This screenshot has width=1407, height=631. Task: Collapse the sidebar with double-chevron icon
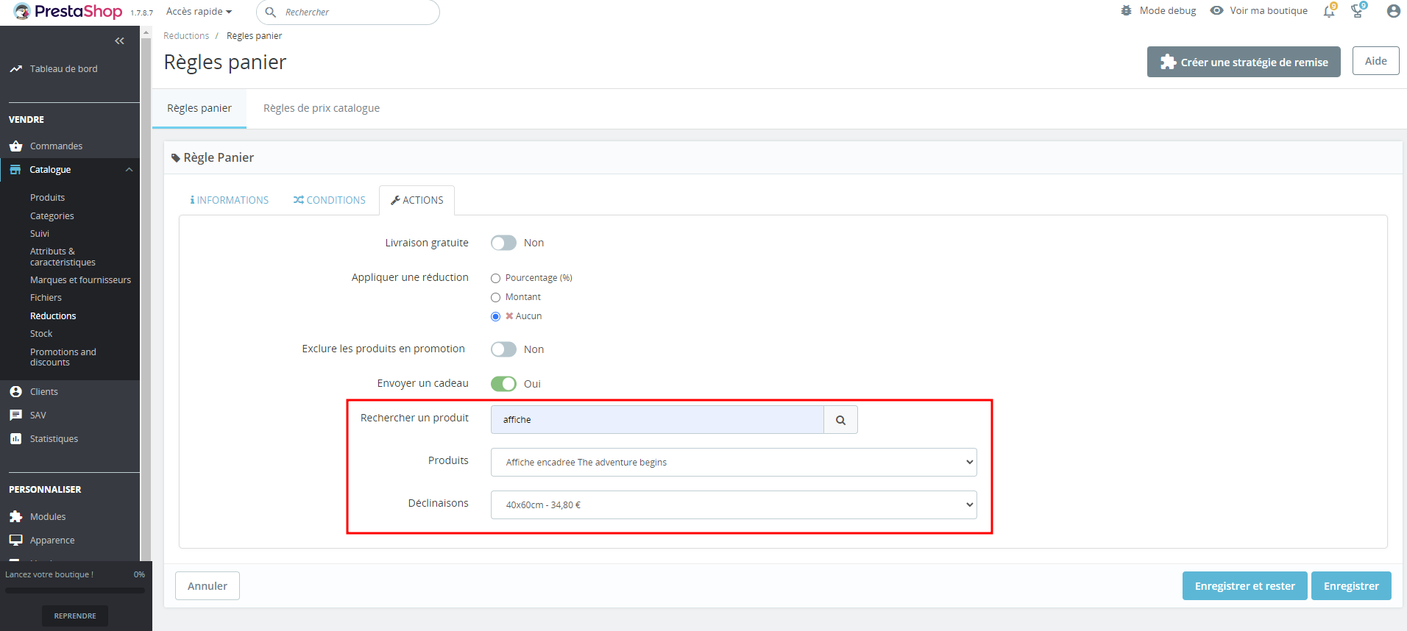pos(119,41)
